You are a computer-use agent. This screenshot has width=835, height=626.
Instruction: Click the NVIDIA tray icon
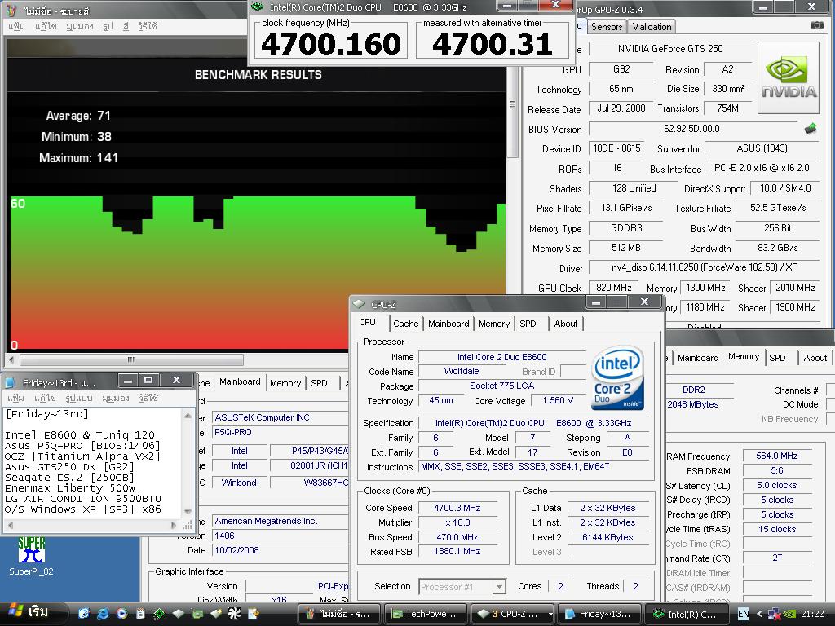(789, 614)
